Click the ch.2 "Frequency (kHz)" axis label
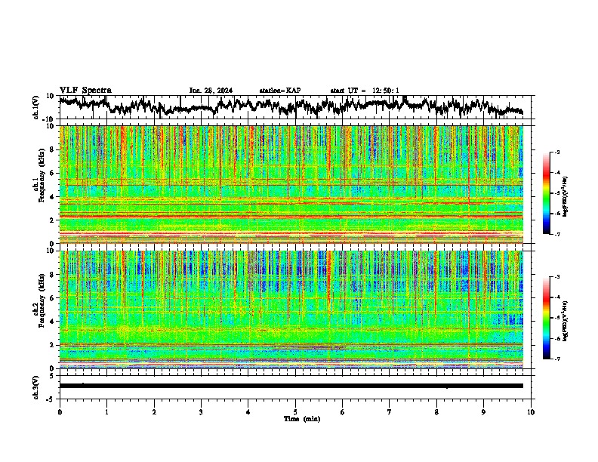This screenshot has height=462, width=598. coord(42,300)
